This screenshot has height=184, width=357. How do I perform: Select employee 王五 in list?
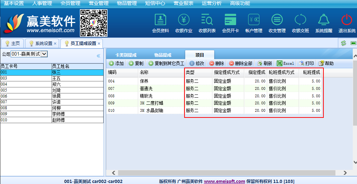click(57, 78)
